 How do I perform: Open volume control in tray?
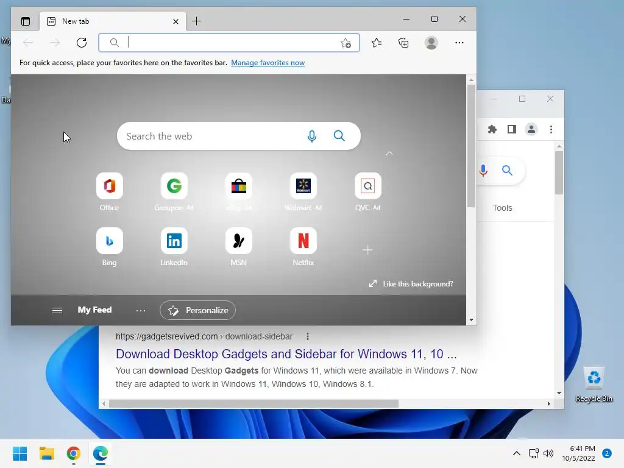point(548,453)
